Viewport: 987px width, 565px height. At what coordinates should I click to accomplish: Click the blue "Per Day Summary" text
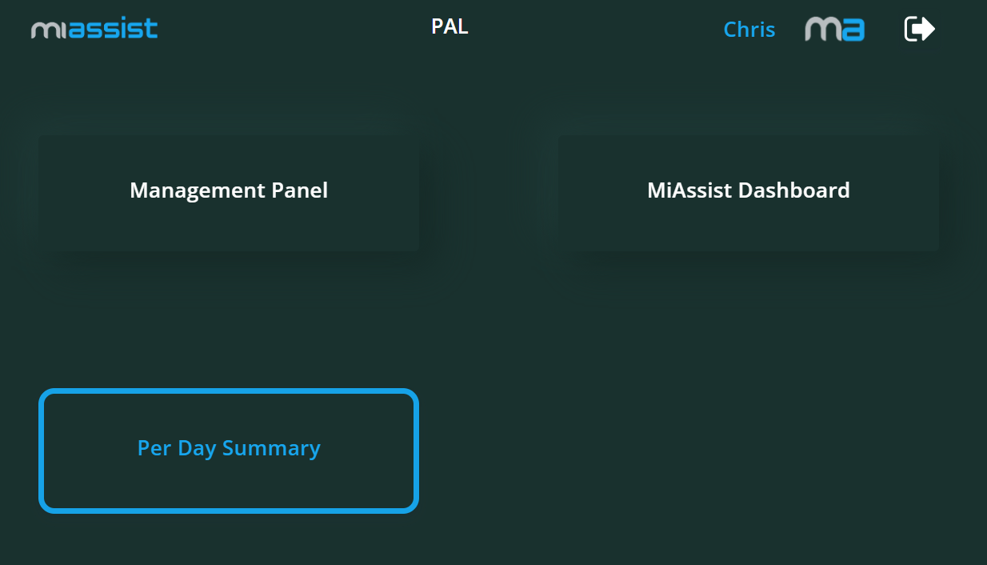[229, 448]
